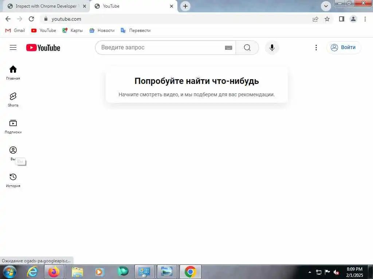Screen dimensions: 373x279
Task: Share this page icon in address bar
Action: tap(315, 19)
